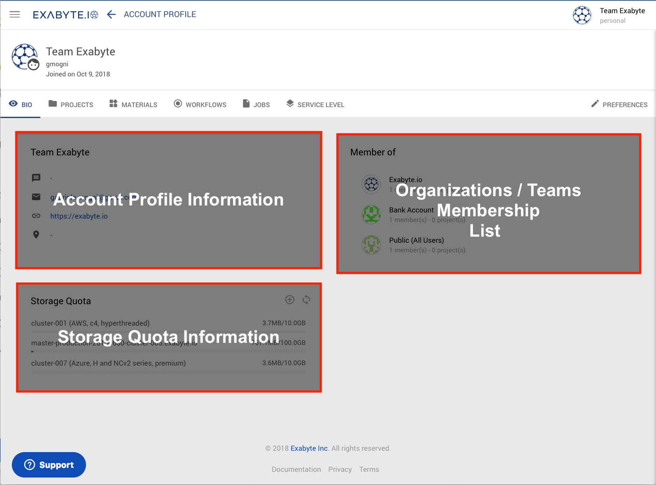Open the Projects tab
656x485 pixels.
71,104
